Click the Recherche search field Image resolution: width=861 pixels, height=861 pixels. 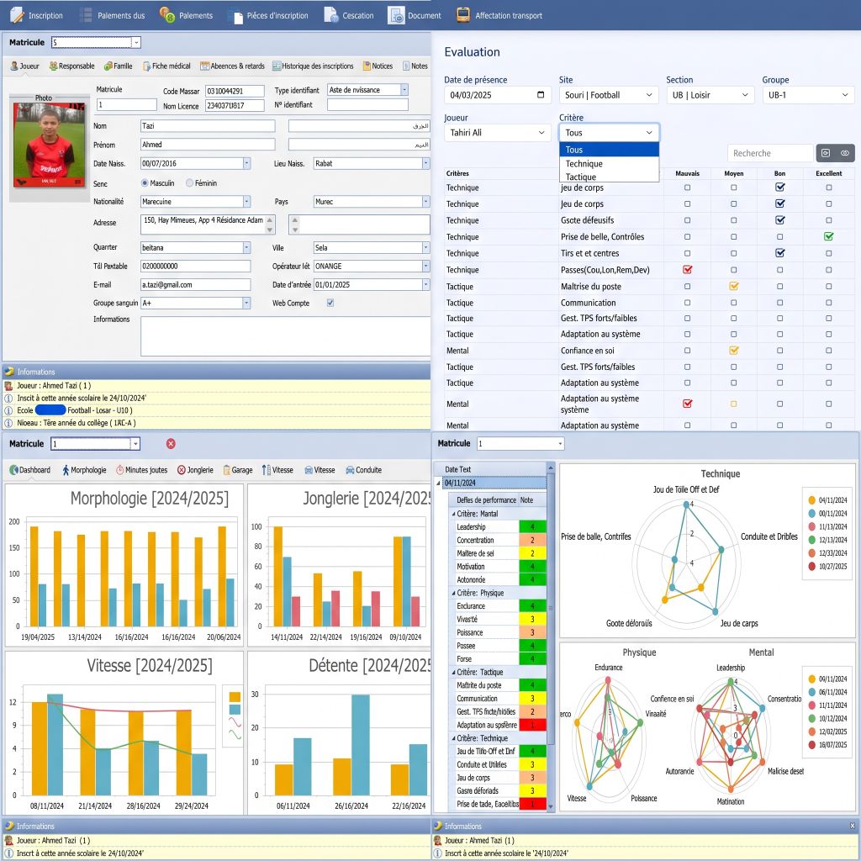coord(769,153)
